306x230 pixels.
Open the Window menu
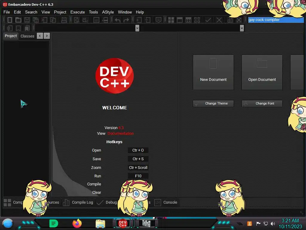pyautogui.click(x=125, y=12)
